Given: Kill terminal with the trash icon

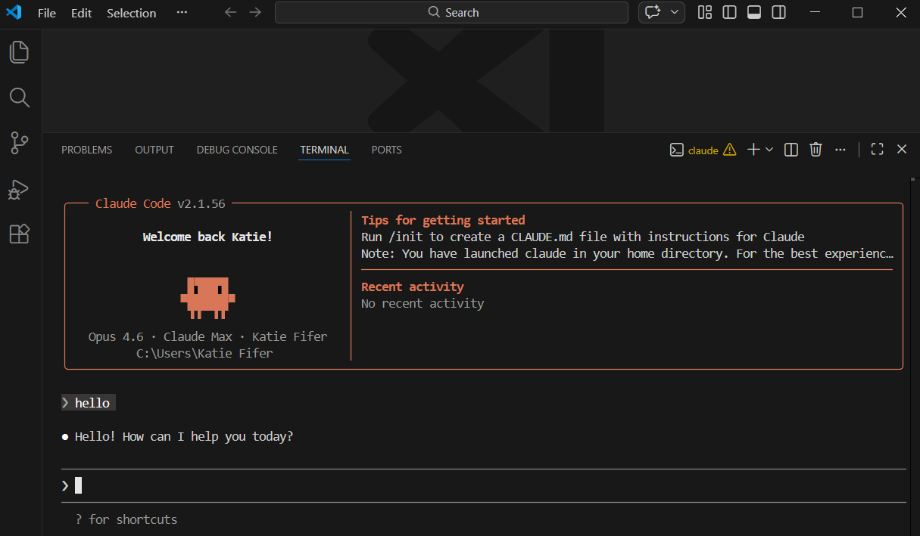Looking at the screenshot, I should (816, 150).
